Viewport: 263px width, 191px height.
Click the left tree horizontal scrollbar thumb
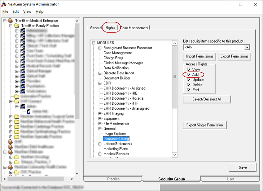[35, 179]
